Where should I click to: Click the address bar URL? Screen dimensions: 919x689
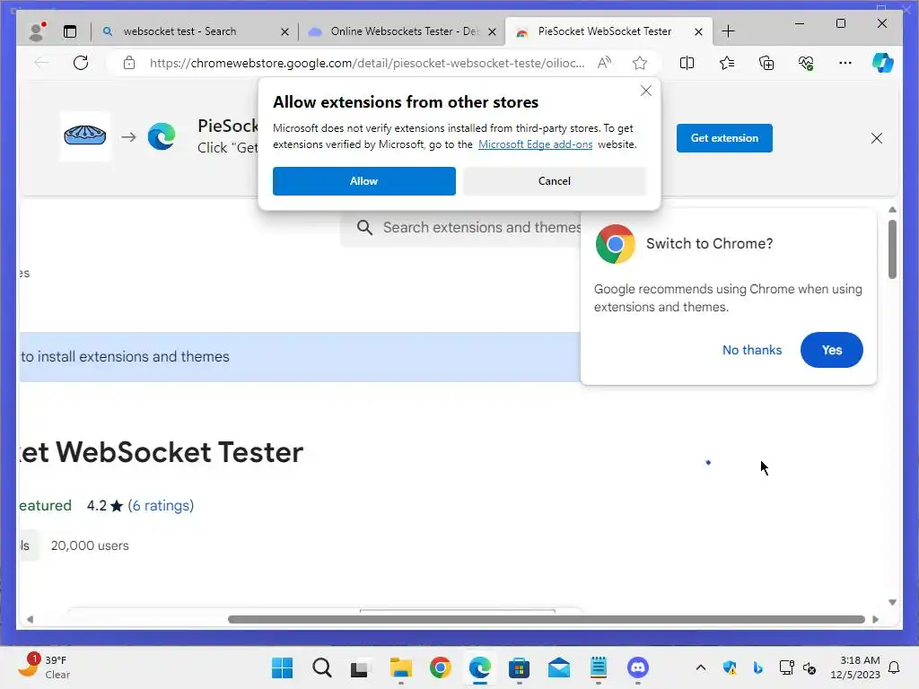click(367, 63)
